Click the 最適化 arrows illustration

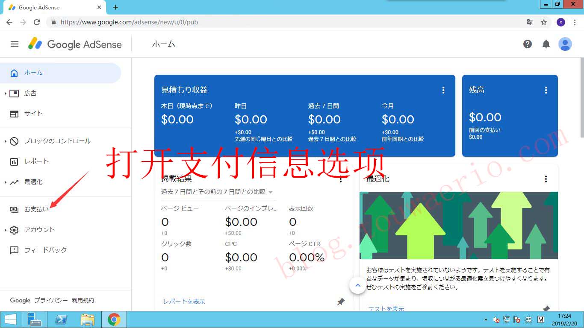tap(458, 225)
